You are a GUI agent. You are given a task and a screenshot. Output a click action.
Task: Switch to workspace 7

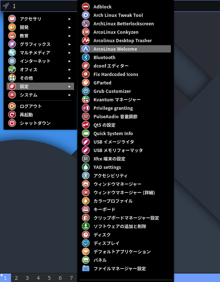(x=71, y=278)
